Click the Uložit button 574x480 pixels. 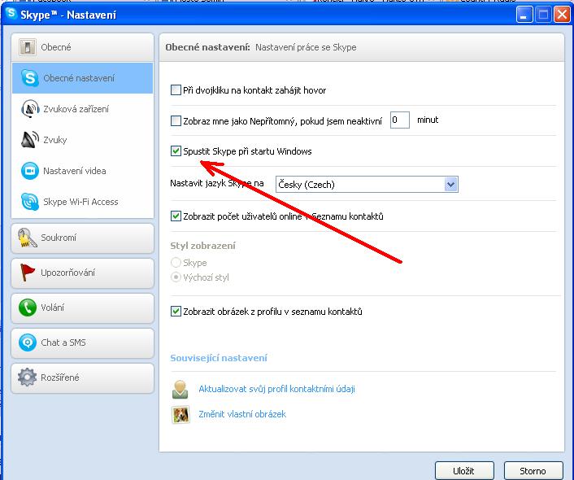[x=464, y=470]
